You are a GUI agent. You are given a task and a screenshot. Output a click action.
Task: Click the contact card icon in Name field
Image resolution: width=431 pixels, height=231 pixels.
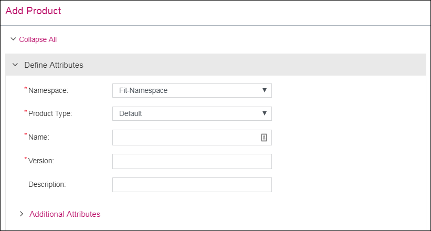[264, 137]
